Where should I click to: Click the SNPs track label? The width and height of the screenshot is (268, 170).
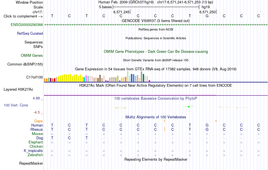click(x=38, y=47)
